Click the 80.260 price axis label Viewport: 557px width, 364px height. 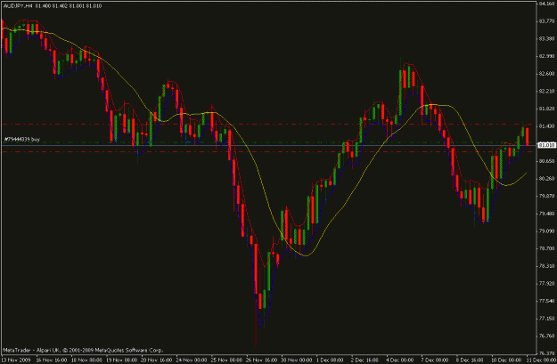(x=546, y=179)
